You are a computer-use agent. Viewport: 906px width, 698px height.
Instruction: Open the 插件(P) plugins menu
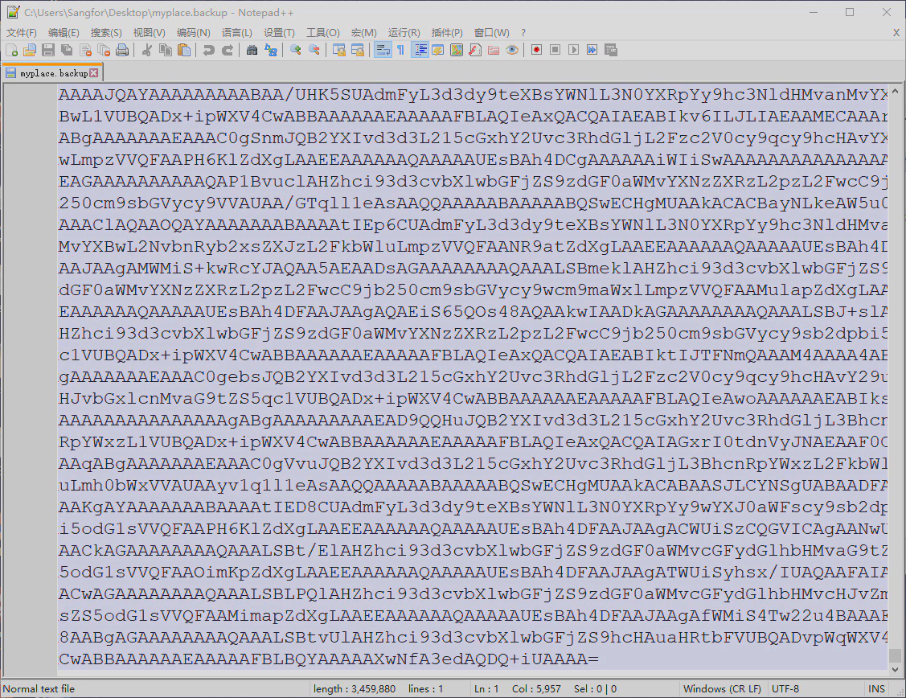click(447, 32)
